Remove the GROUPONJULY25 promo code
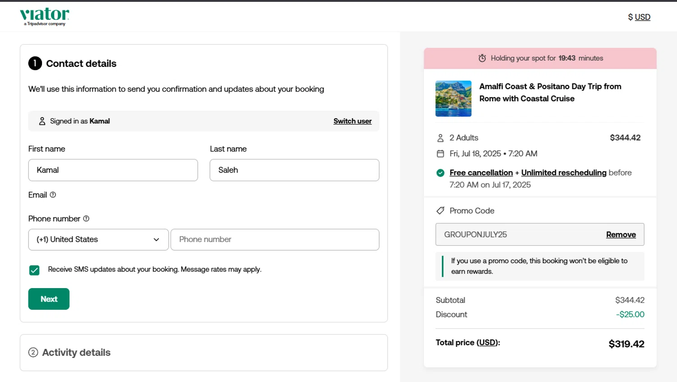The height and width of the screenshot is (382, 677). pyautogui.click(x=621, y=234)
